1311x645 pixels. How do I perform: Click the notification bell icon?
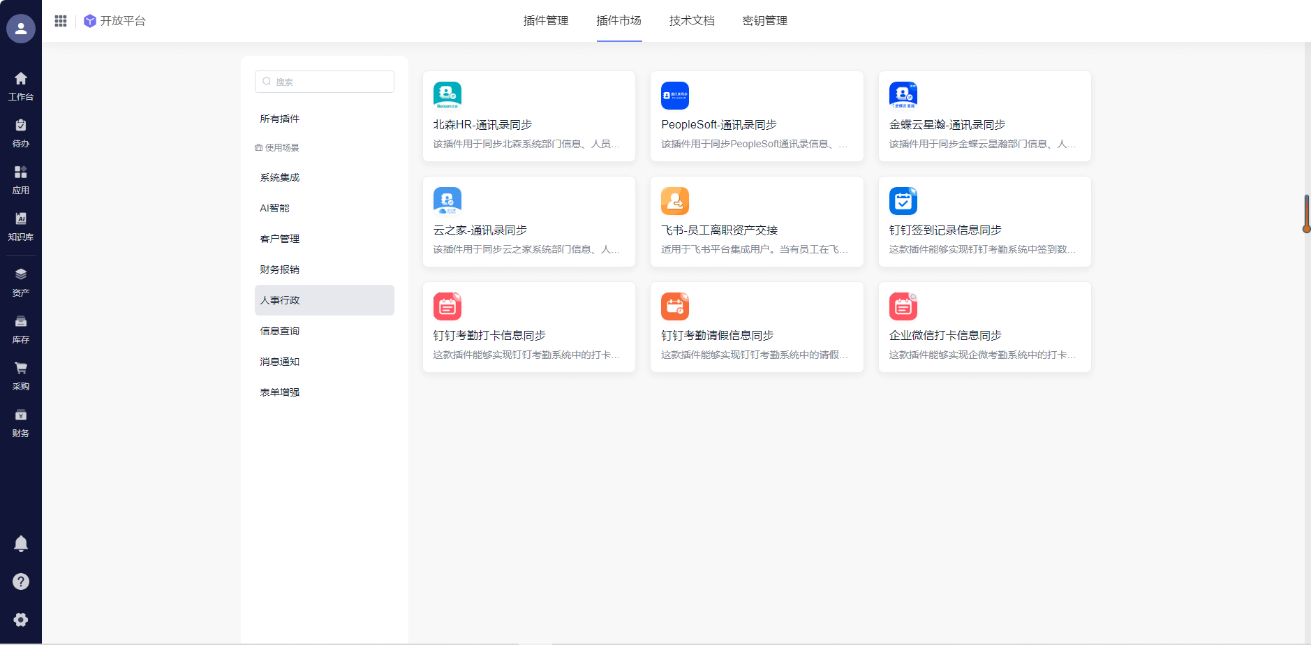21,544
